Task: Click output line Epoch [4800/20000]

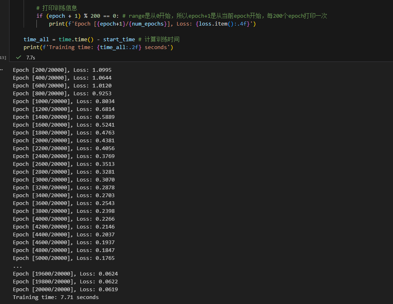Action: tap(64, 250)
